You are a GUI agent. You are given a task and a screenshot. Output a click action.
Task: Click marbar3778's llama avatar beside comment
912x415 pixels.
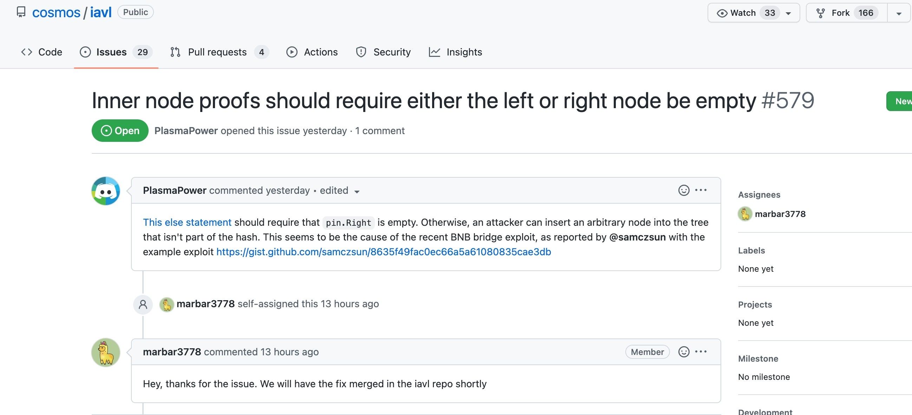tap(105, 353)
